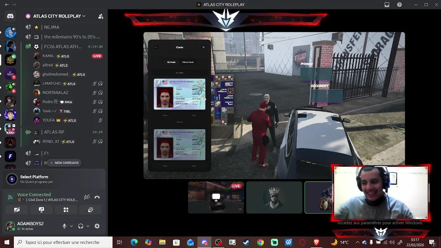Open microphone input options arrow
This screenshot has width=441, height=248.
coord(71,226)
